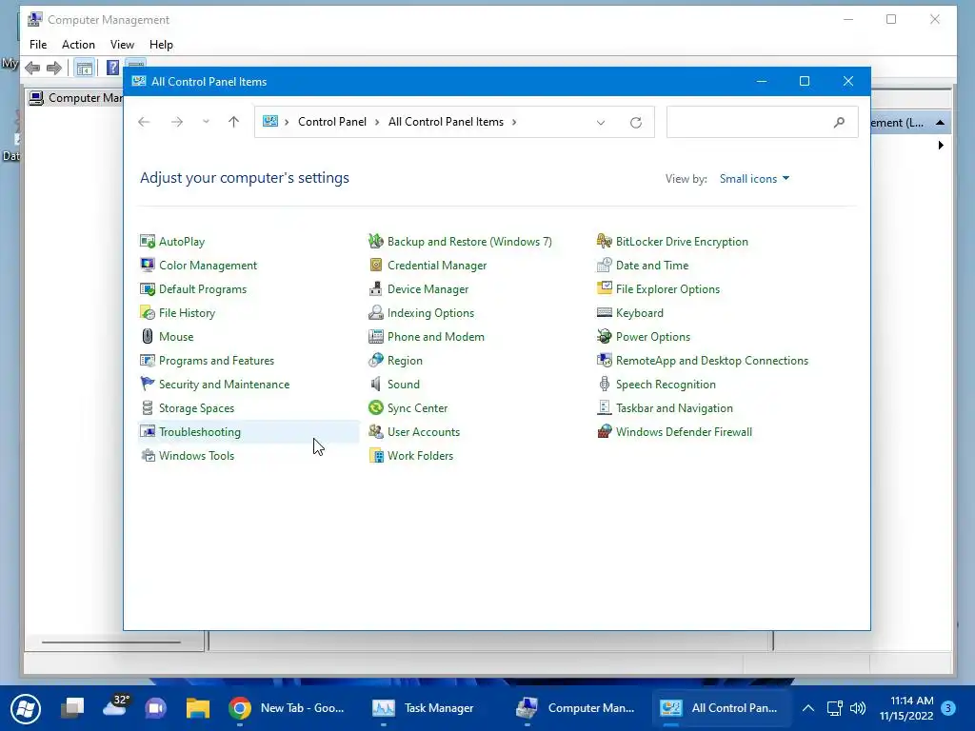Open the Windows Tools icon
Screen dimensions: 975x731
pyautogui.click(x=148, y=456)
